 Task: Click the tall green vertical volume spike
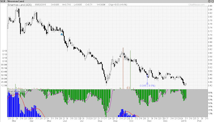point(130,70)
